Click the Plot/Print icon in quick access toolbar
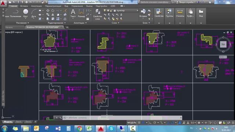Viewport: 235px width, 132px height. tap(26, 2)
